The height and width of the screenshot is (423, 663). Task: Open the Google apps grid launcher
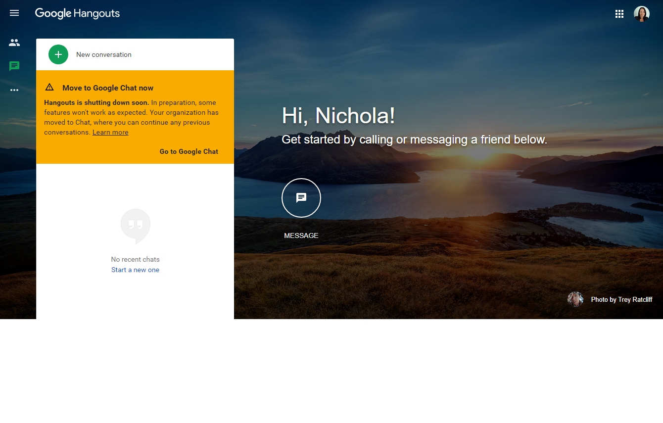tap(619, 14)
